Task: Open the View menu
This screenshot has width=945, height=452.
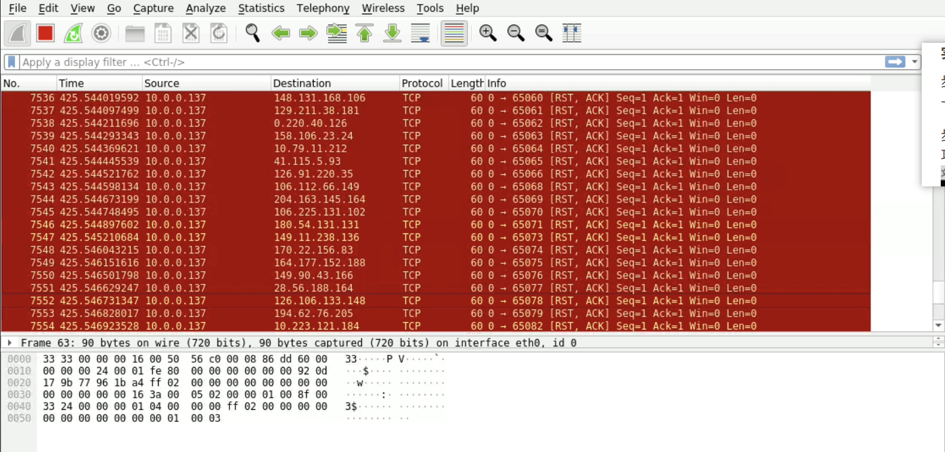Action: (82, 8)
